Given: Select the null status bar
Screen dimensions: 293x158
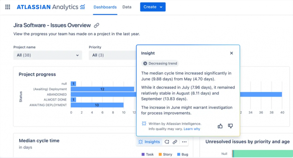Looking at the screenshot, I should [74, 84].
